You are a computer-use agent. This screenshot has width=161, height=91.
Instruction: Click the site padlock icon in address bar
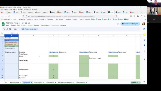pos(26,16)
